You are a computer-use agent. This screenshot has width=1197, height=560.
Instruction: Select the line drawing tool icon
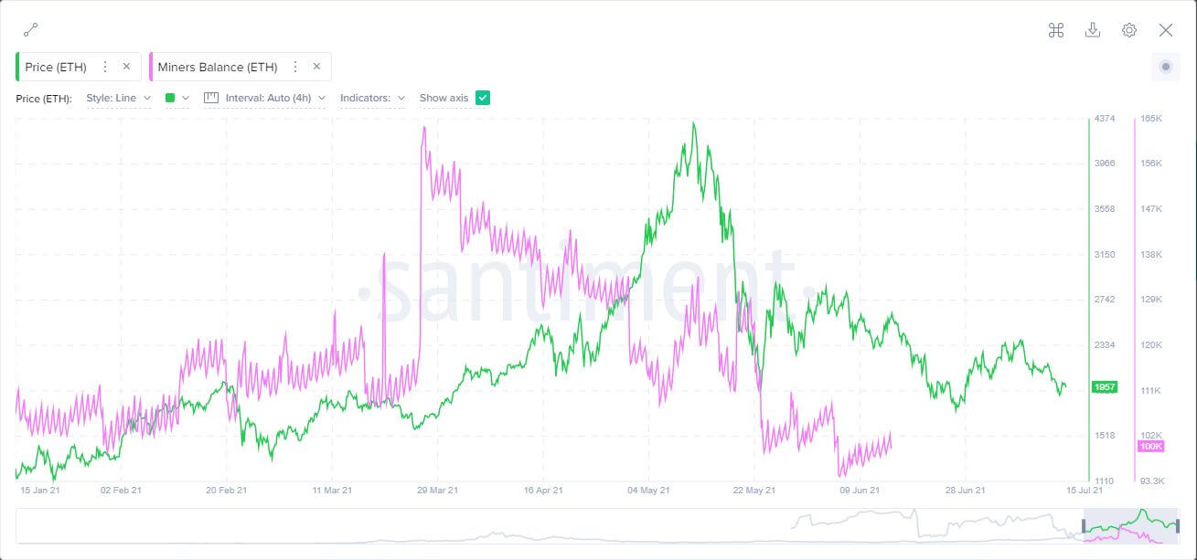click(30, 30)
